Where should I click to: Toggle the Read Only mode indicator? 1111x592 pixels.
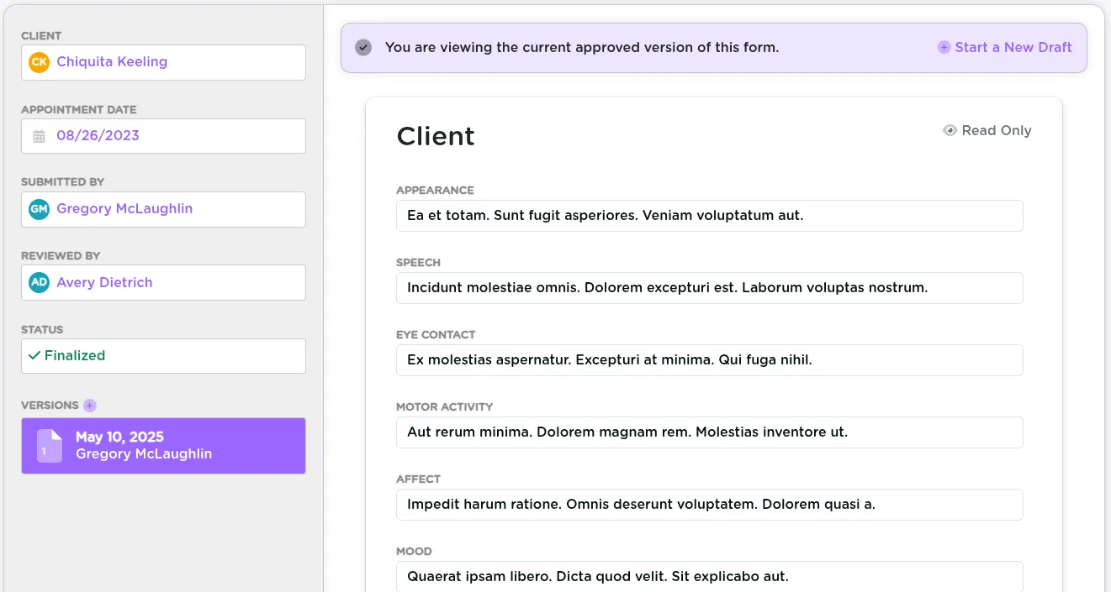point(987,130)
